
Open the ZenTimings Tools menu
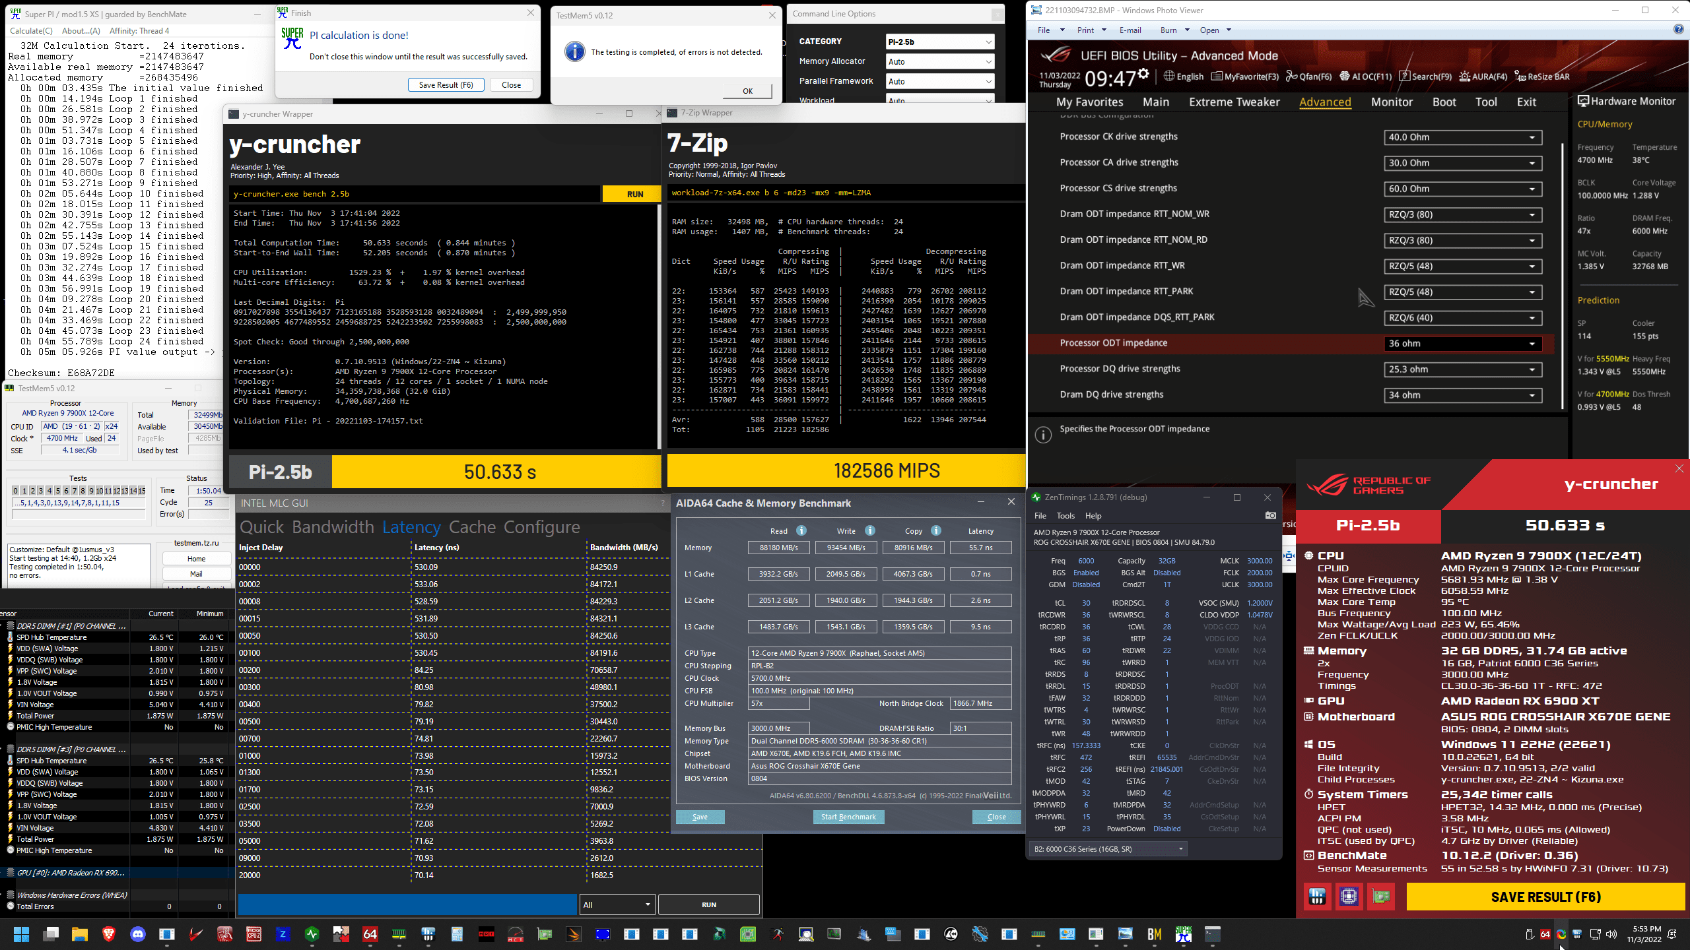coord(1065,516)
